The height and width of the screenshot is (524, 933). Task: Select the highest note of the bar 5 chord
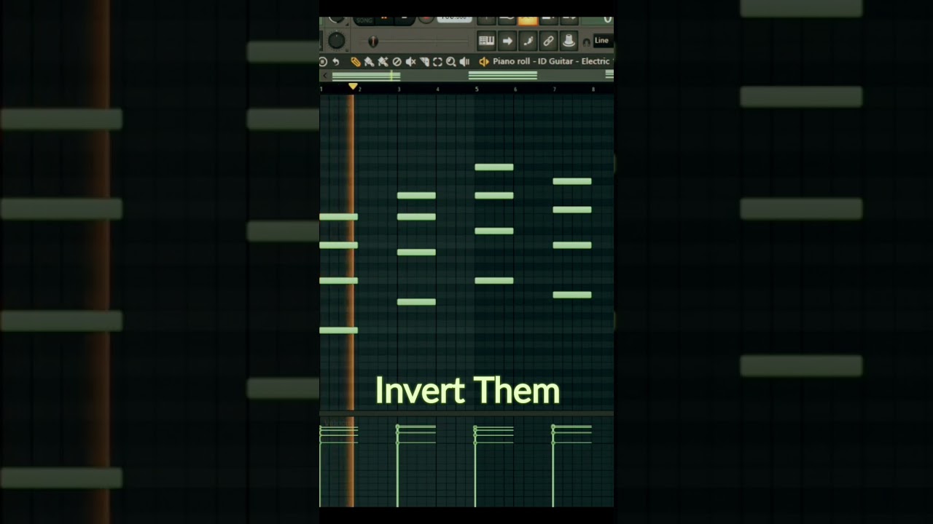click(494, 167)
